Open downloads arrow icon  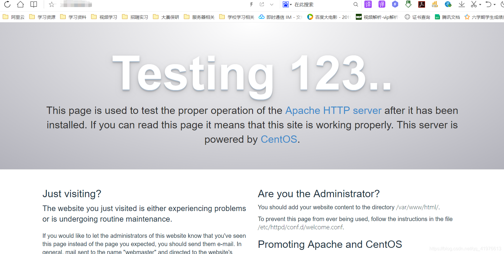(462, 4)
